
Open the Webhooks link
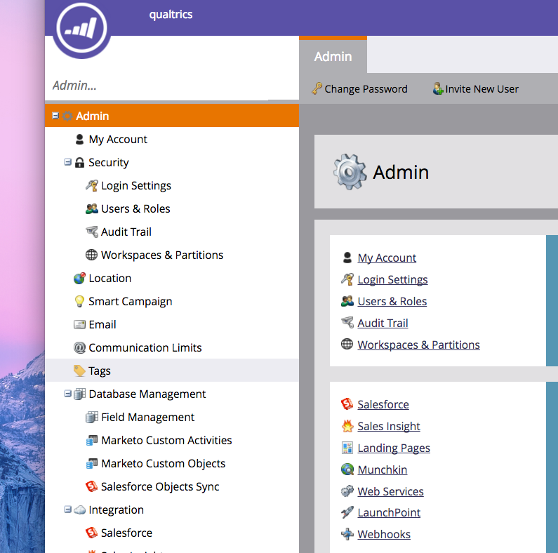point(384,534)
